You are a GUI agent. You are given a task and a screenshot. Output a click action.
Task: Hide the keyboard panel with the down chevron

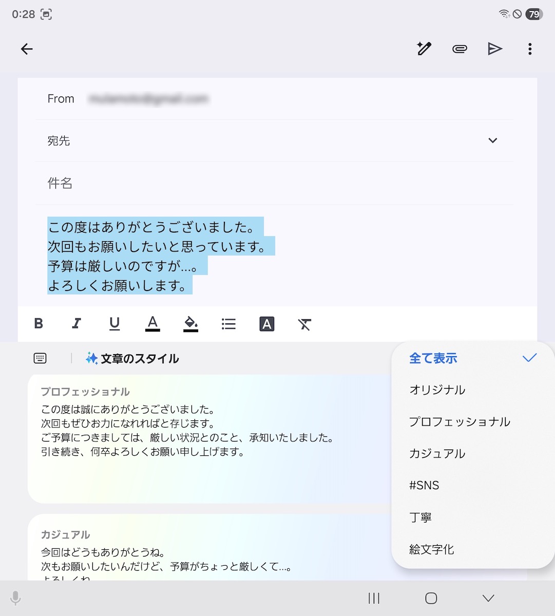pos(488,598)
